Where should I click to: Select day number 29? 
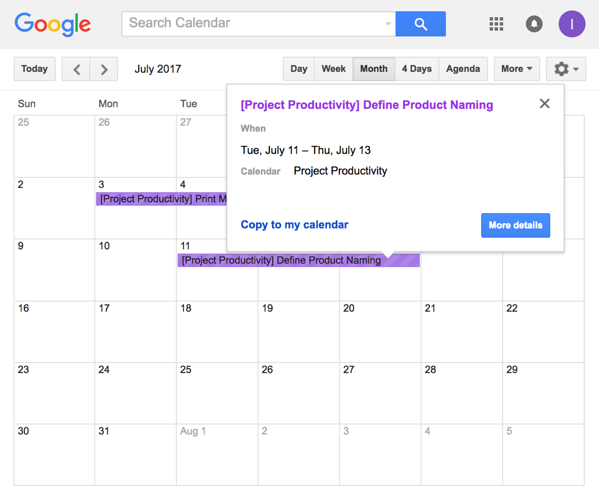(x=512, y=370)
